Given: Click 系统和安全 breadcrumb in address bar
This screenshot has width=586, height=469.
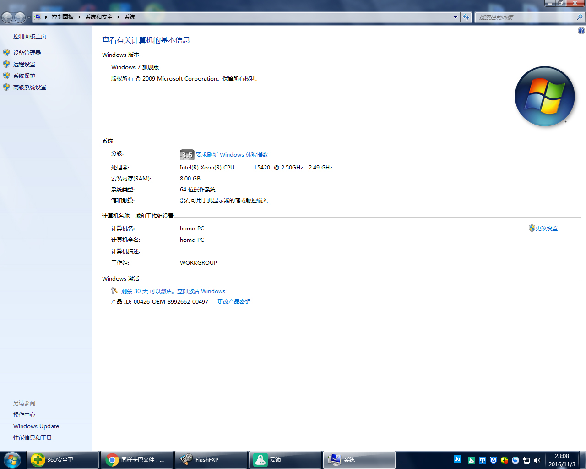Looking at the screenshot, I should pyautogui.click(x=99, y=17).
